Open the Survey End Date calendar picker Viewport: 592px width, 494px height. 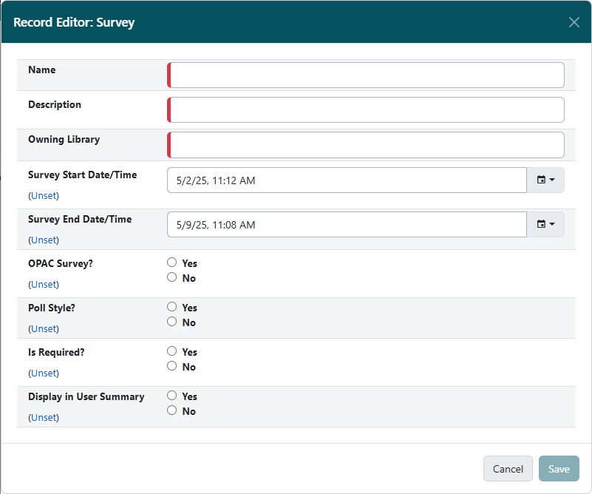tap(545, 224)
